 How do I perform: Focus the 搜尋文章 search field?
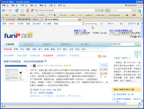pos(123,44)
